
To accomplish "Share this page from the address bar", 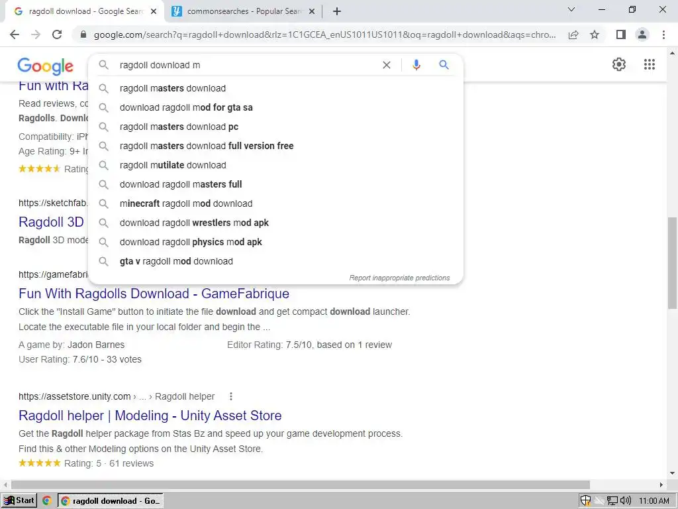I will (573, 34).
